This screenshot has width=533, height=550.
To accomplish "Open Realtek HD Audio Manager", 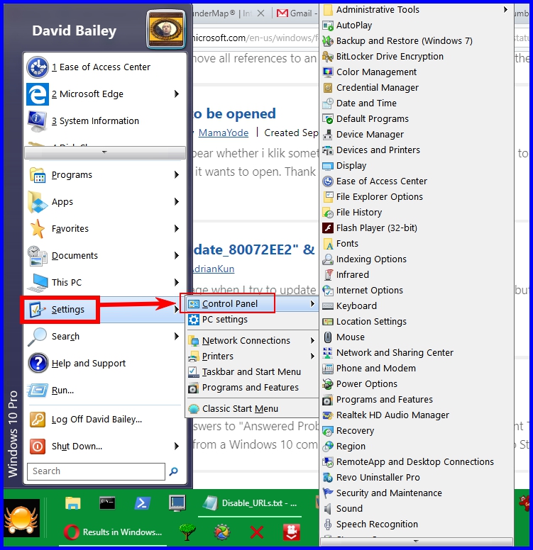I will click(x=417, y=415).
